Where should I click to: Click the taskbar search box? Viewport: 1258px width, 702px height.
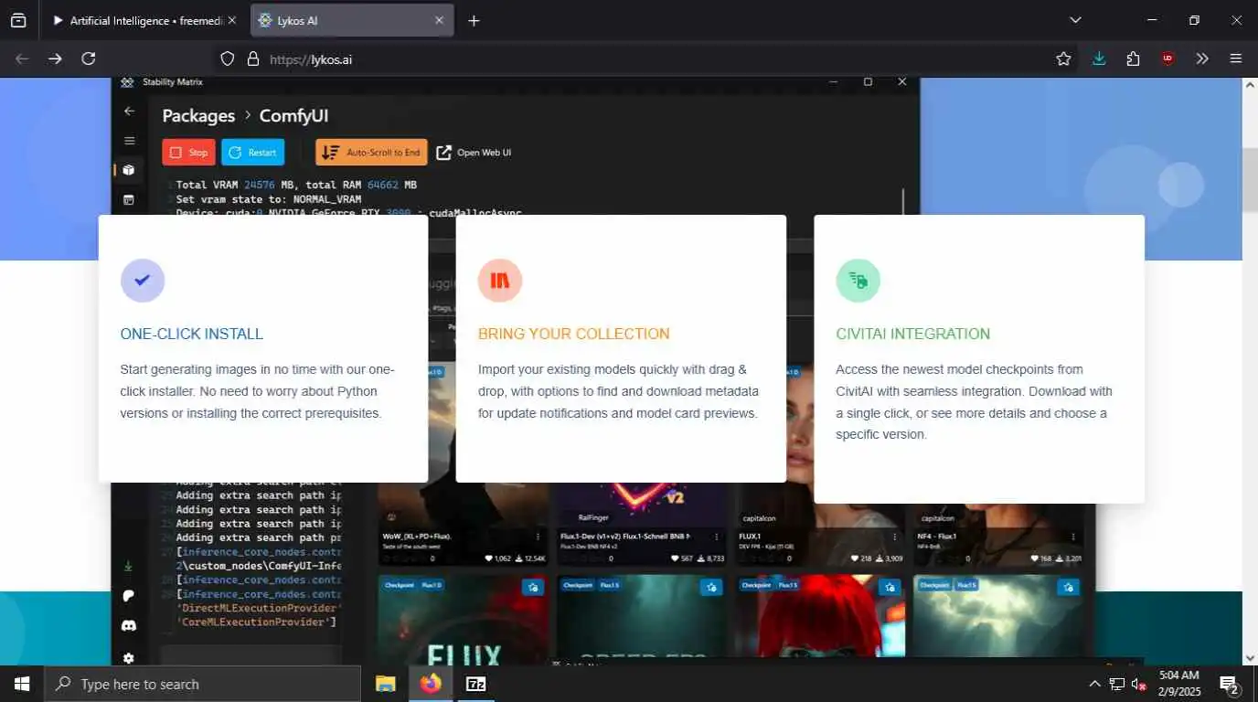coord(202,684)
